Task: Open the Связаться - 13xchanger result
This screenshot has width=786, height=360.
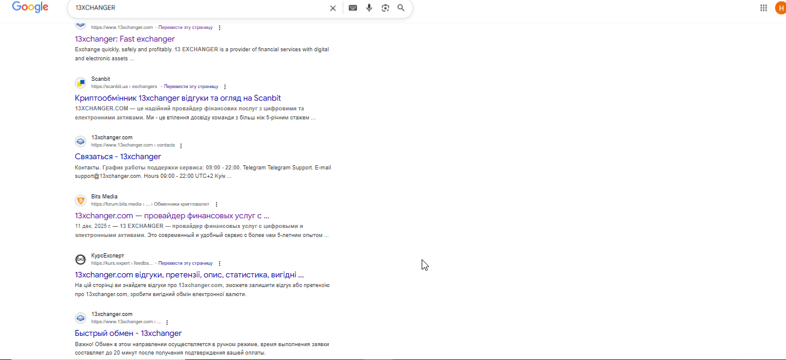Action: 118,156
